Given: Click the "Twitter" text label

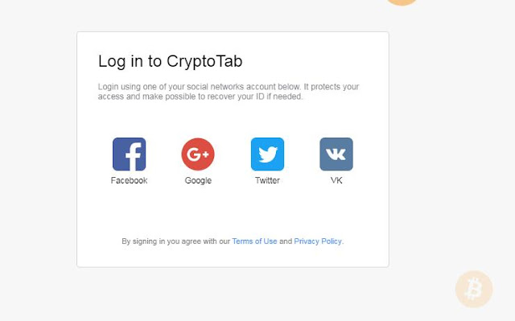Looking at the screenshot, I should pyautogui.click(x=267, y=180).
